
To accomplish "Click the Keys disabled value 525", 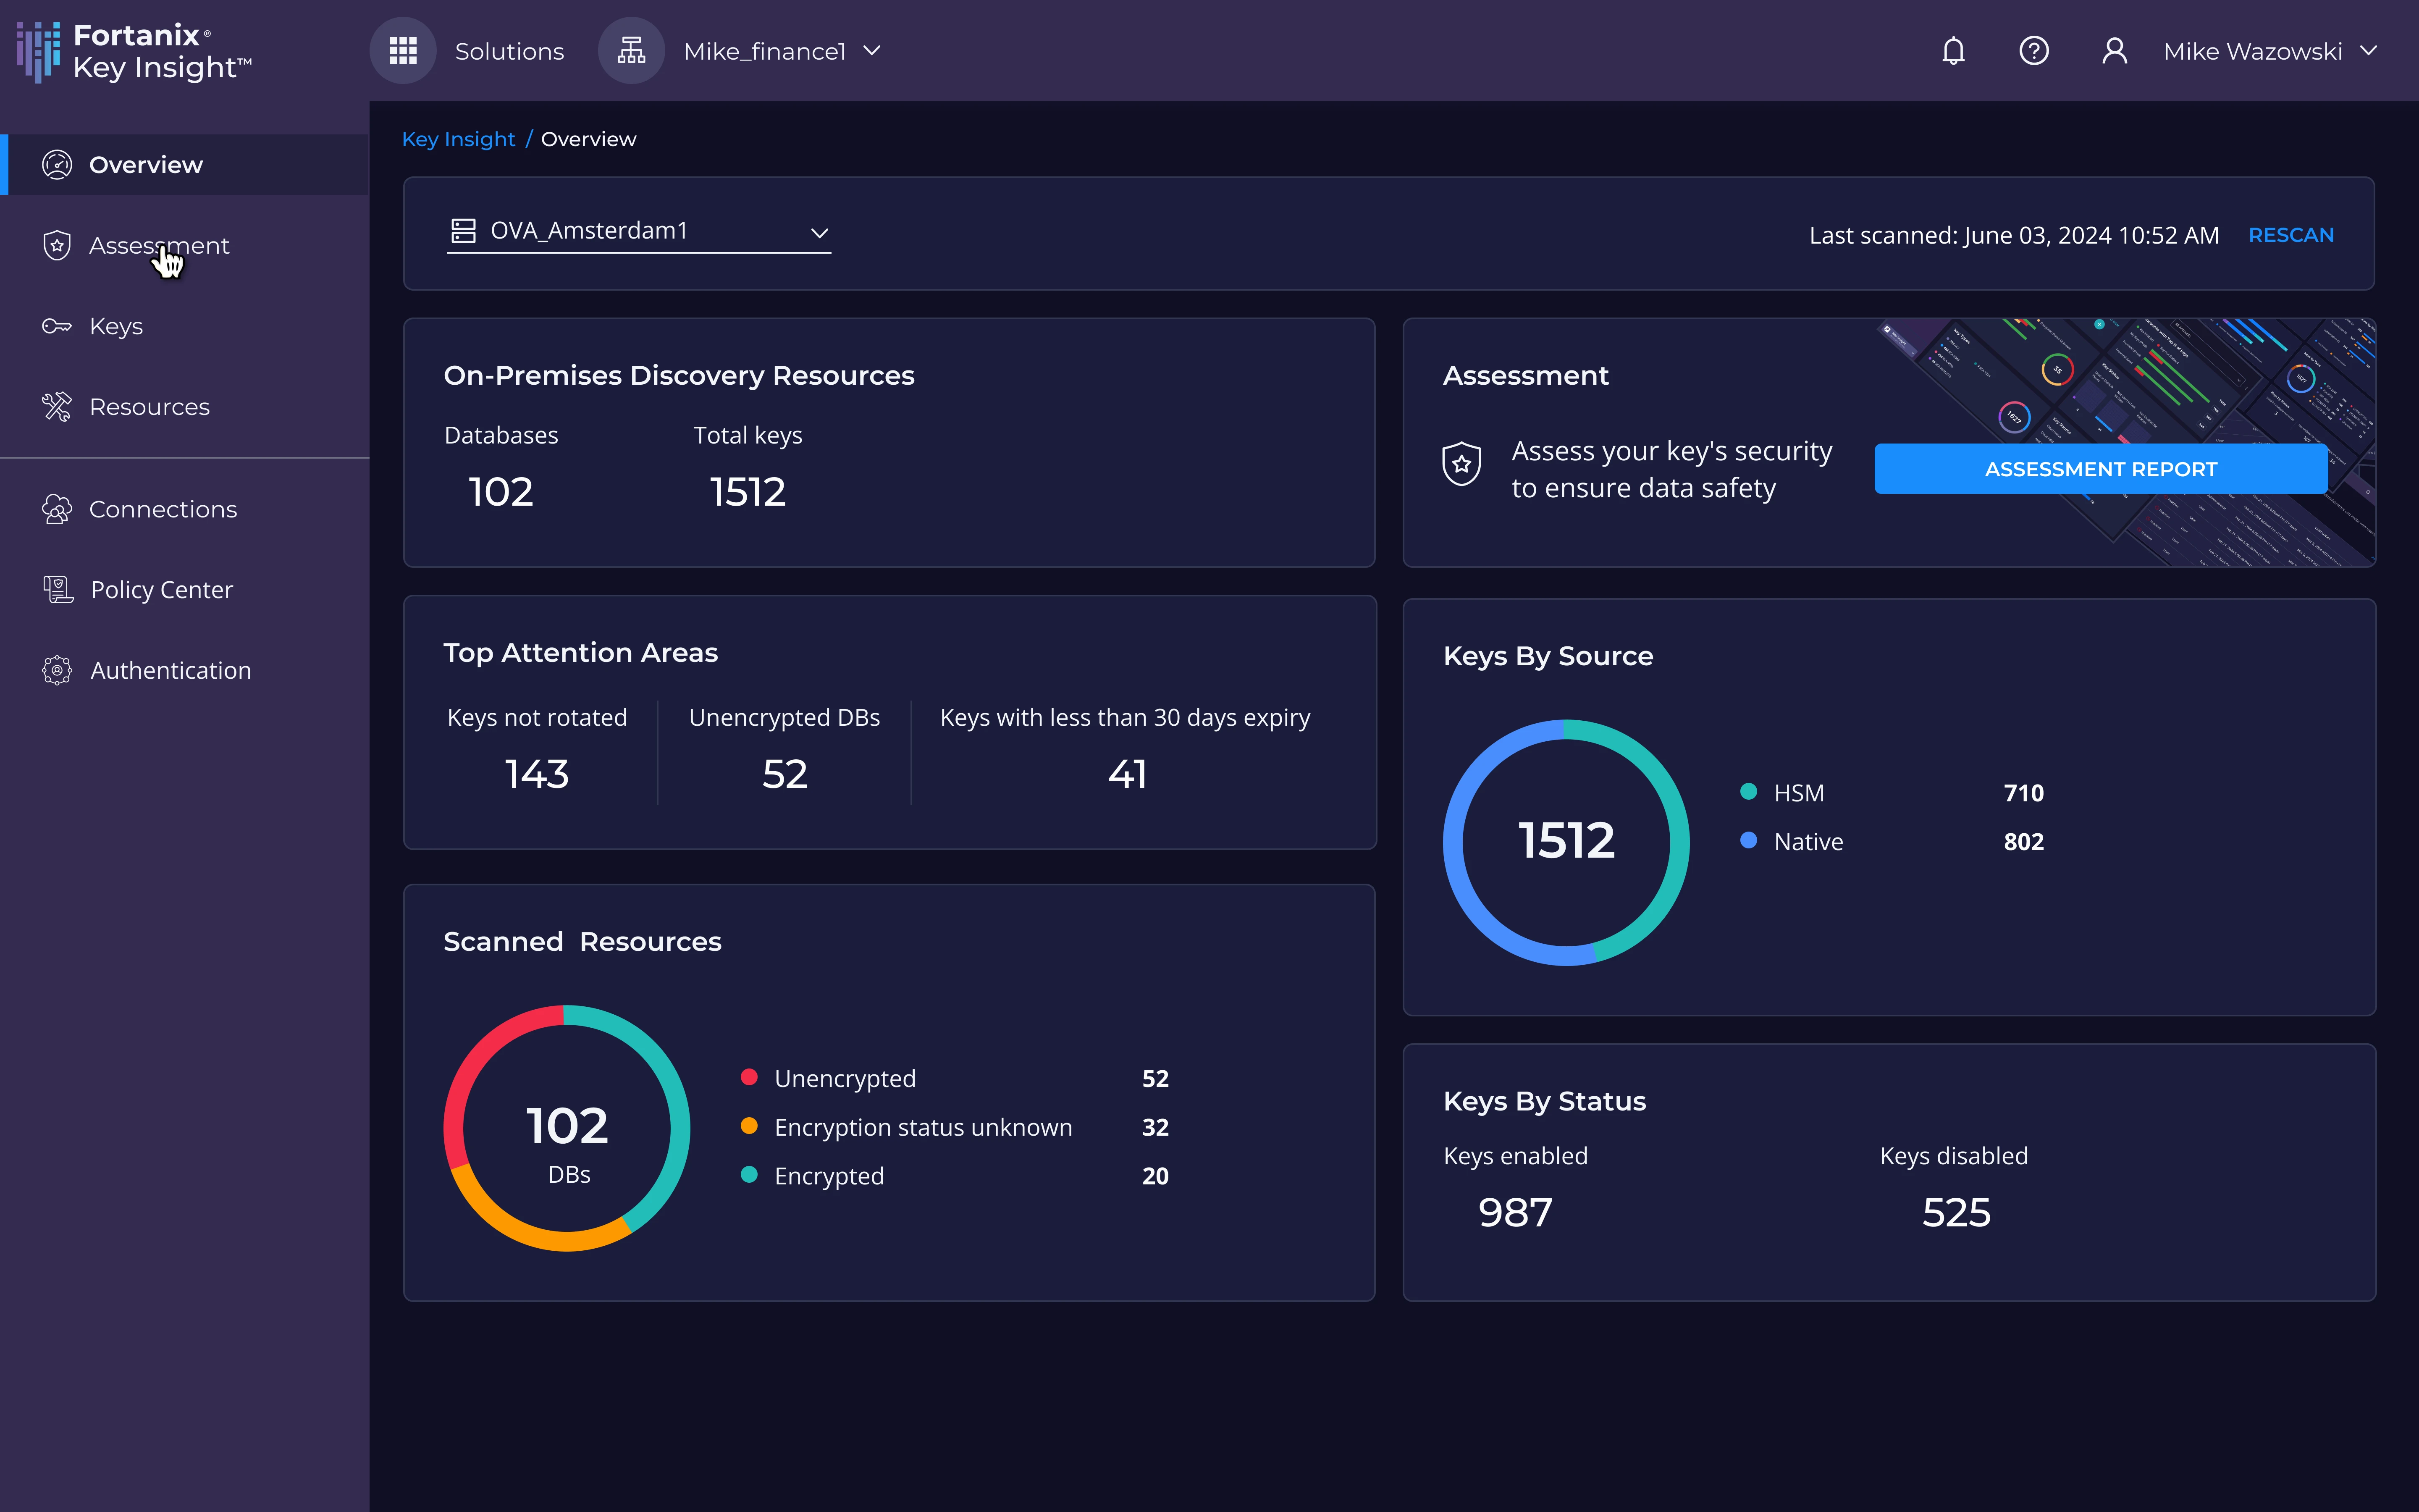I will (1957, 1213).
